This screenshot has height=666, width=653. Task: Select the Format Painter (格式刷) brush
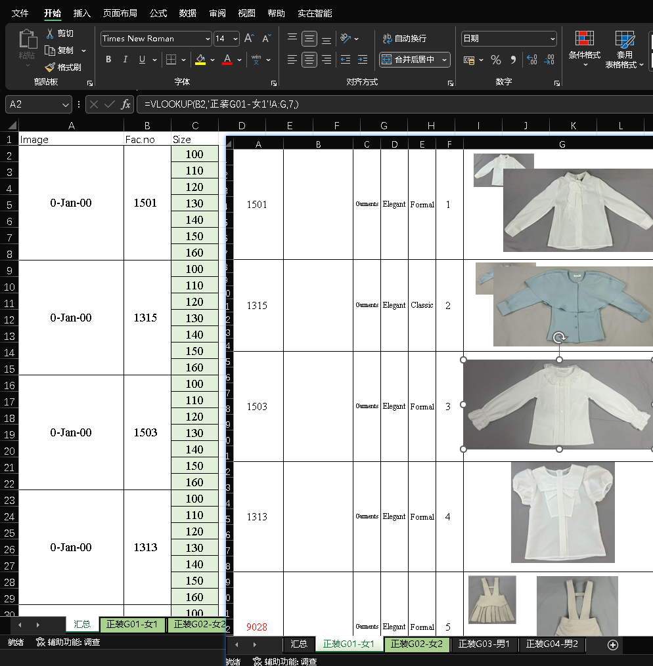[x=63, y=67]
